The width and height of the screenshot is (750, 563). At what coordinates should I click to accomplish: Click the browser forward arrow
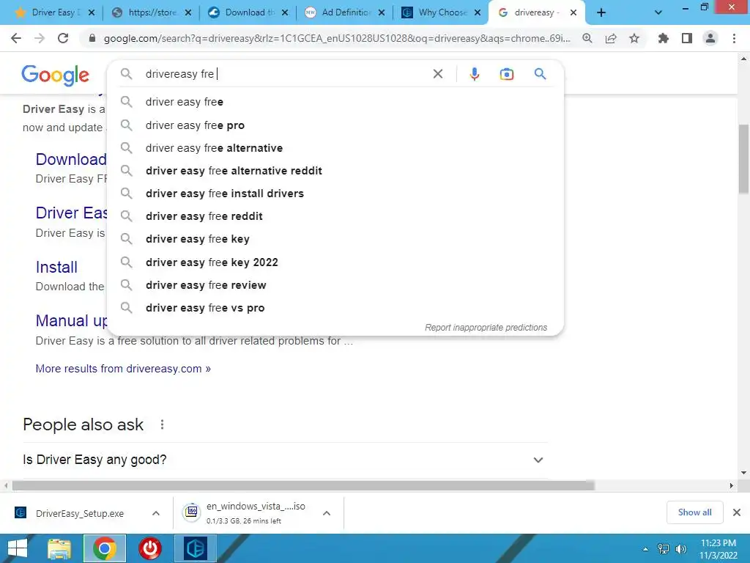click(x=40, y=38)
